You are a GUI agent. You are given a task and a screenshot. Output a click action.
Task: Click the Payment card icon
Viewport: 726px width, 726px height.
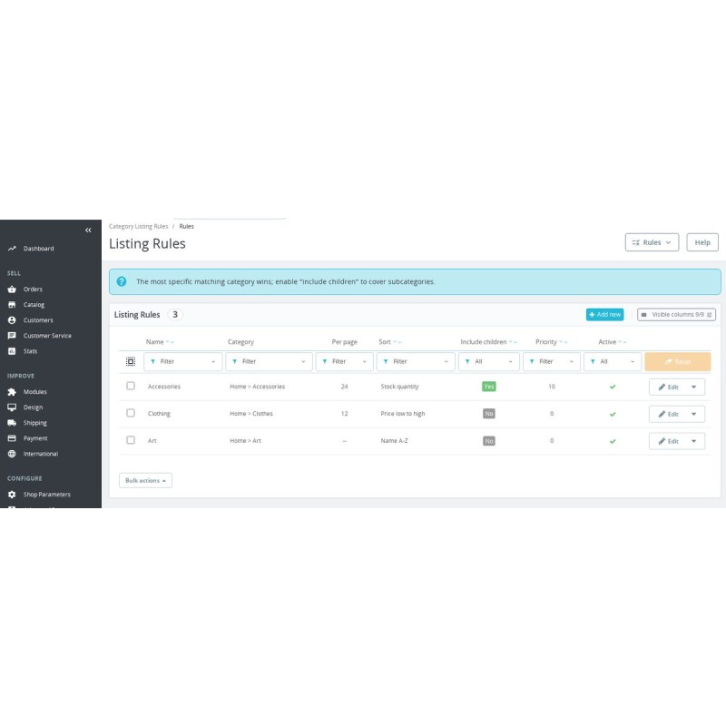(x=12, y=438)
